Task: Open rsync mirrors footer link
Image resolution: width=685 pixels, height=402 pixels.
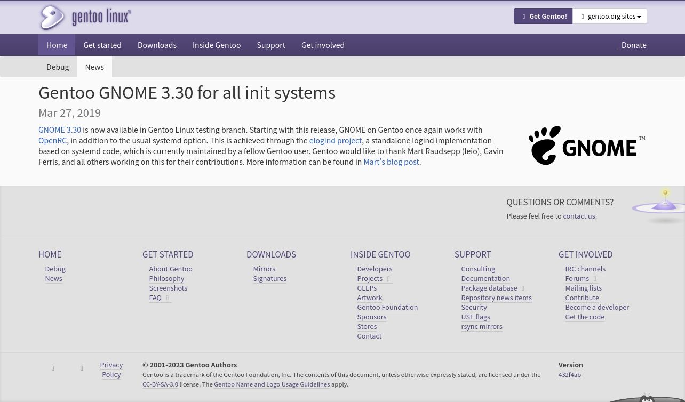Action: (482, 326)
